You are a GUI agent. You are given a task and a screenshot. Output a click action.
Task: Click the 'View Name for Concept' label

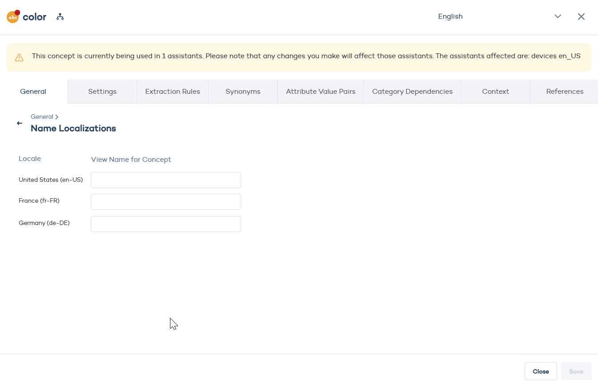(x=131, y=160)
